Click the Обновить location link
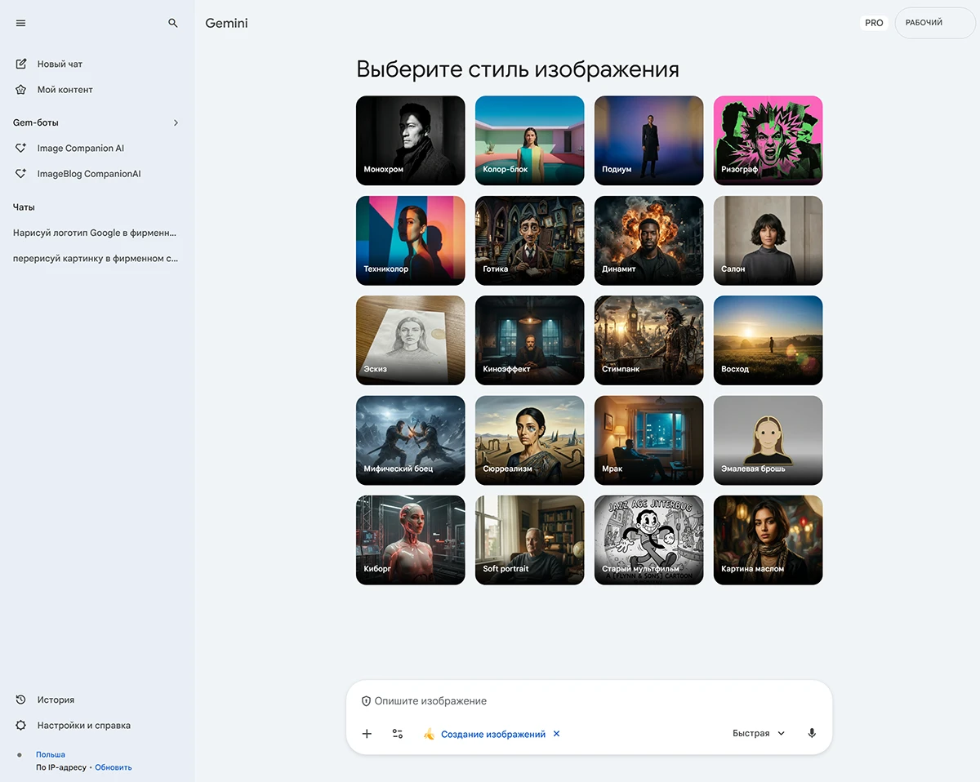 [x=113, y=767]
